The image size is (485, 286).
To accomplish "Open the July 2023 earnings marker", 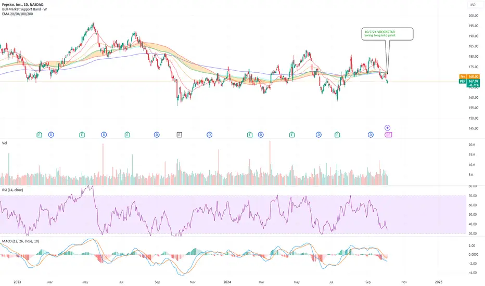I will (x=127, y=135).
